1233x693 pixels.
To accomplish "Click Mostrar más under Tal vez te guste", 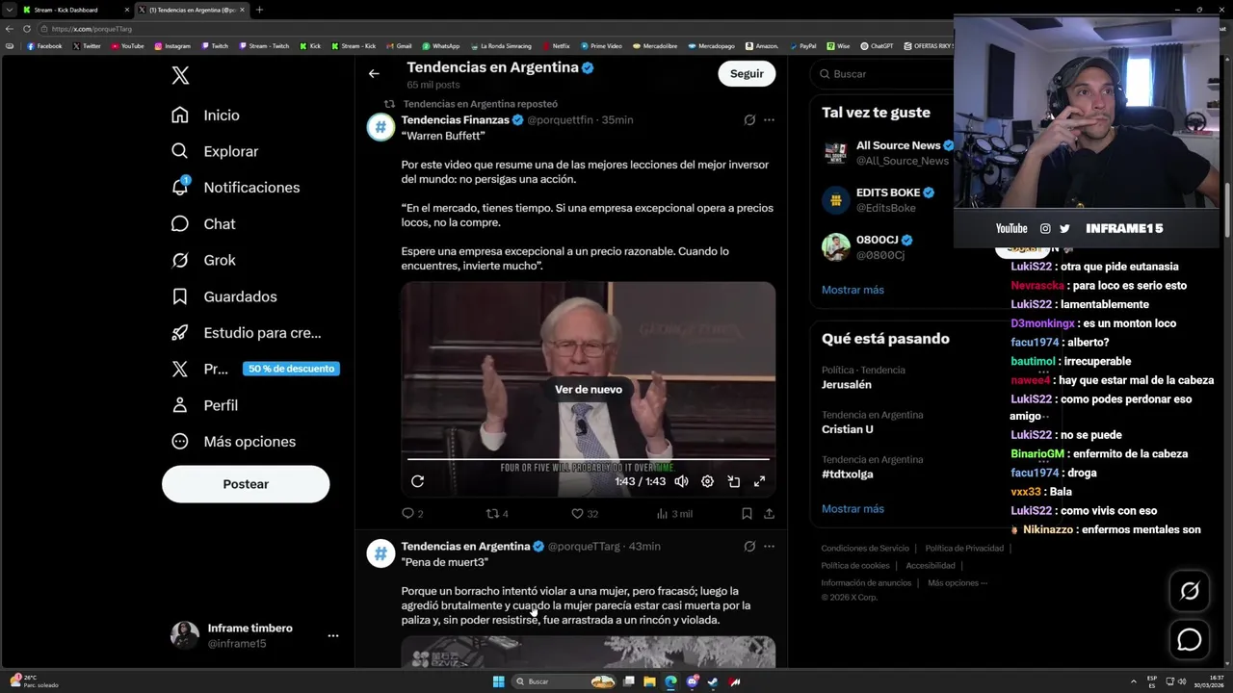I will pyautogui.click(x=853, y=290).
